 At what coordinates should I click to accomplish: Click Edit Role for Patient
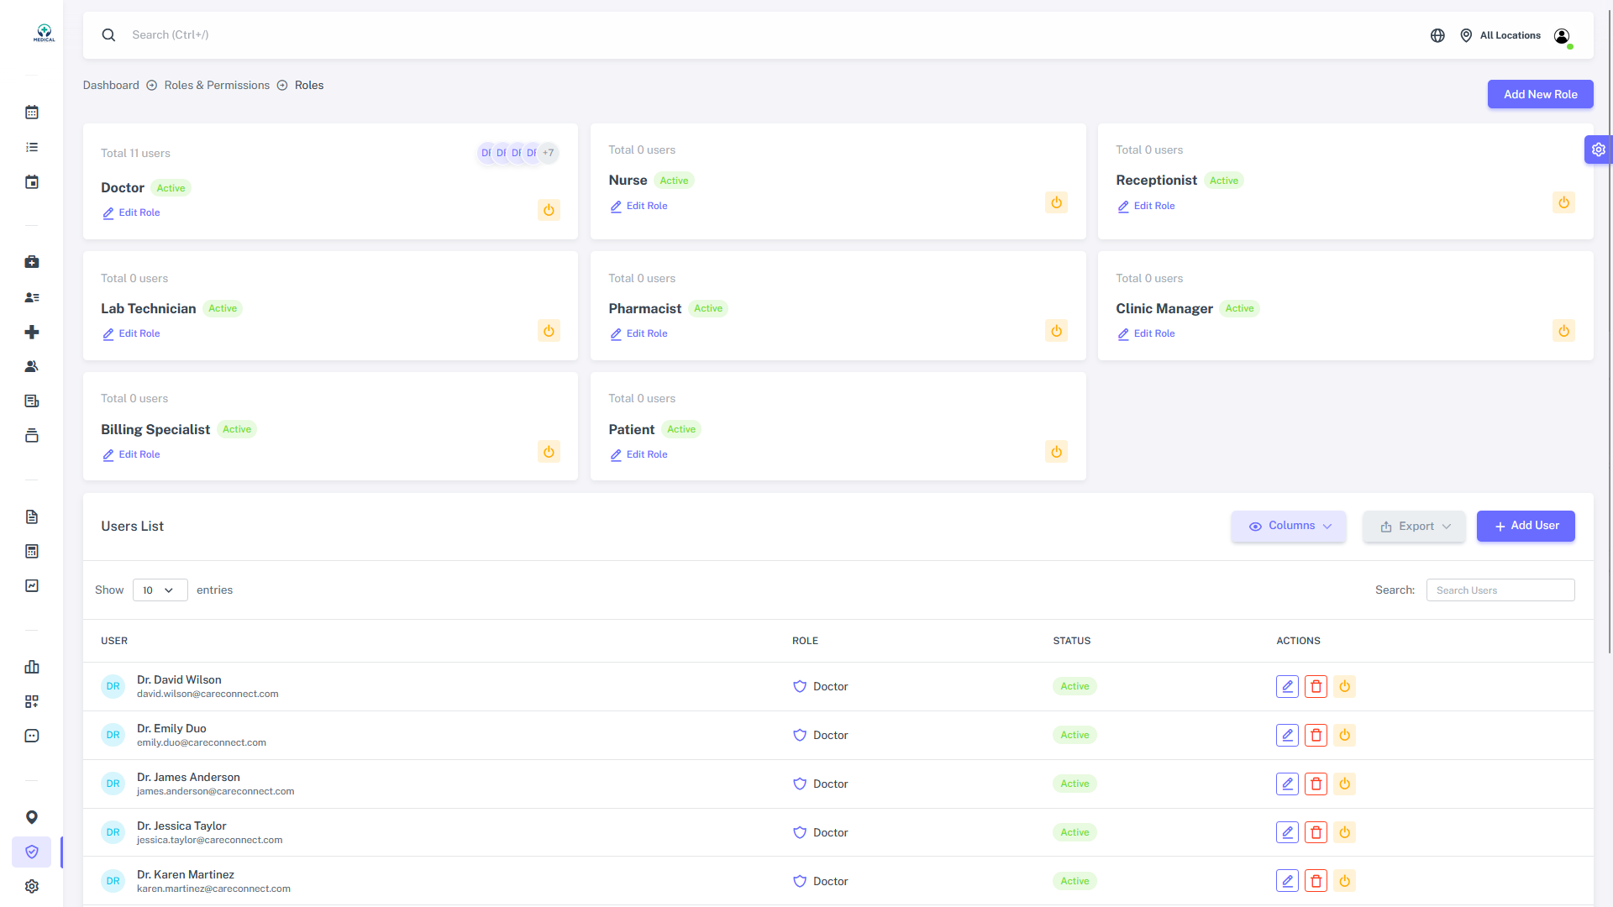[x=638, y=454]
